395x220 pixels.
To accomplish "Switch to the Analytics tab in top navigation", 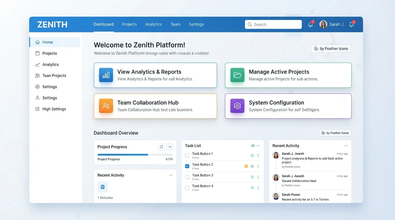I will 154,24.
